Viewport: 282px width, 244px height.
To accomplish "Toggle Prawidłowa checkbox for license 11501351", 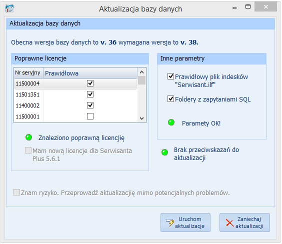I will point(90,94).
